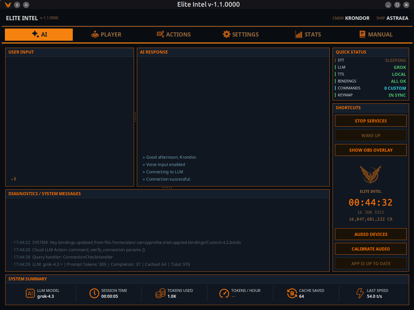
Task: Click the joystick icon on Player tab
Action: click(x=95, y=34)
